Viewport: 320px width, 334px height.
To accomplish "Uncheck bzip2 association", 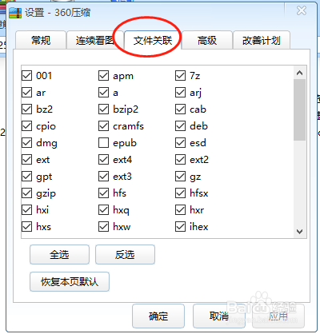I will click(104, 109).
